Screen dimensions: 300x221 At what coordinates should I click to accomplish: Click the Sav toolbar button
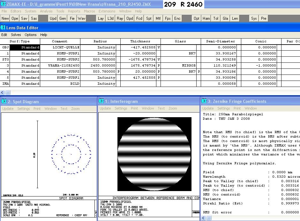point(24,18)
